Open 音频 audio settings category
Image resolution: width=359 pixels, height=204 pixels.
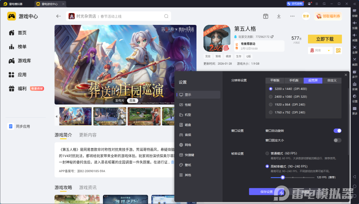click(x=198, y=135)
